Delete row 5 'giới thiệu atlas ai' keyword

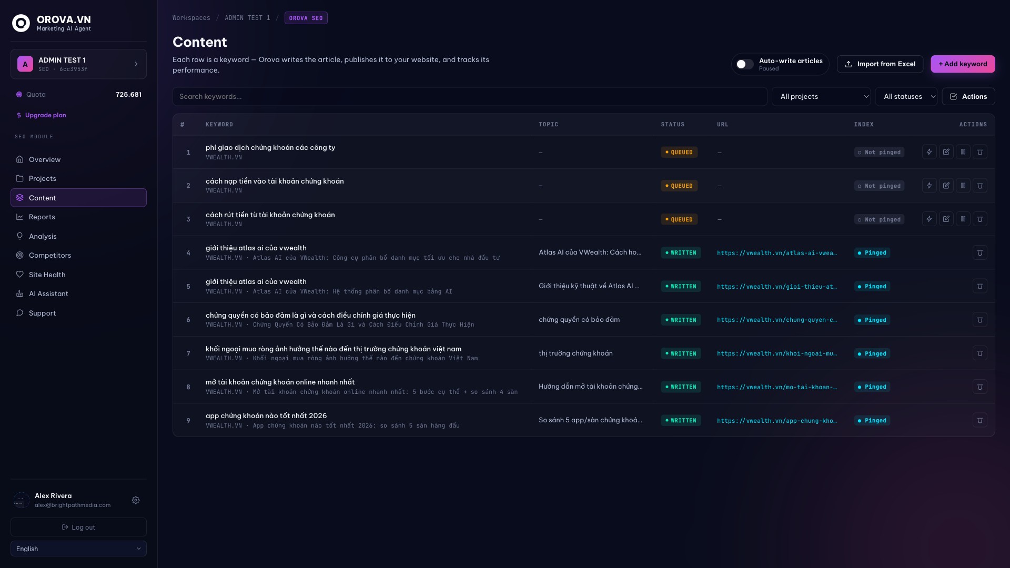[x=980, y=287]
